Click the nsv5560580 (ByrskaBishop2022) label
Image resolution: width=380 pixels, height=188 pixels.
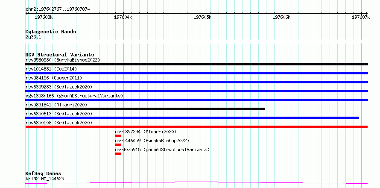coord(63,60)
